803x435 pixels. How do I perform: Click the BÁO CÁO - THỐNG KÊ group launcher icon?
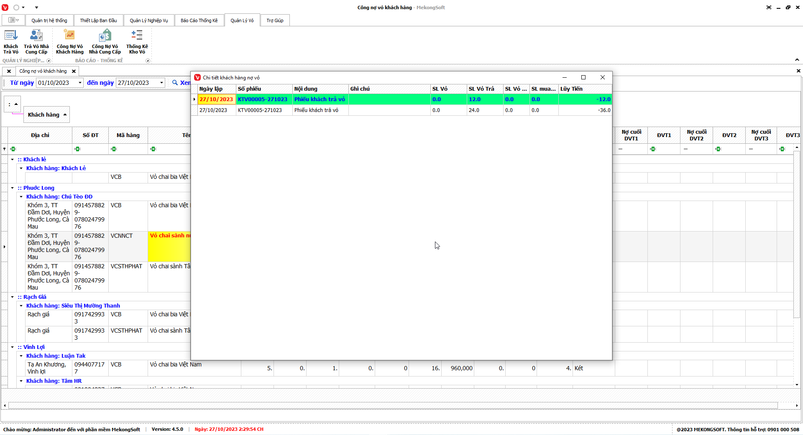148,61
